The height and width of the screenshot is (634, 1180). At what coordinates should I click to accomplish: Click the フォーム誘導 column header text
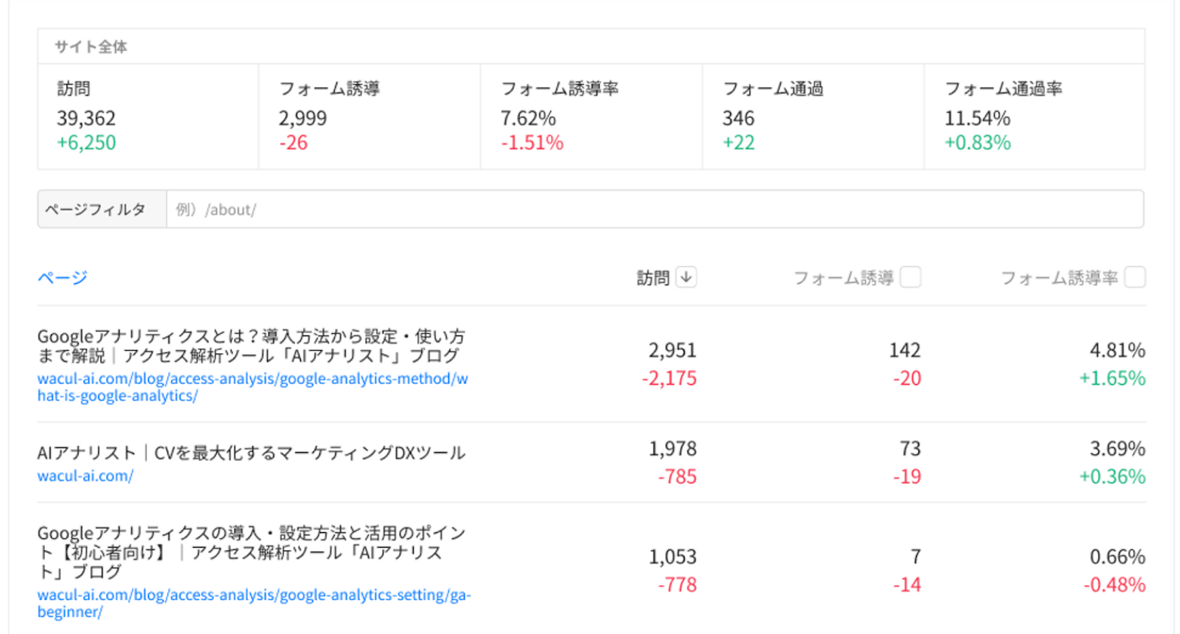click(843, 278)
